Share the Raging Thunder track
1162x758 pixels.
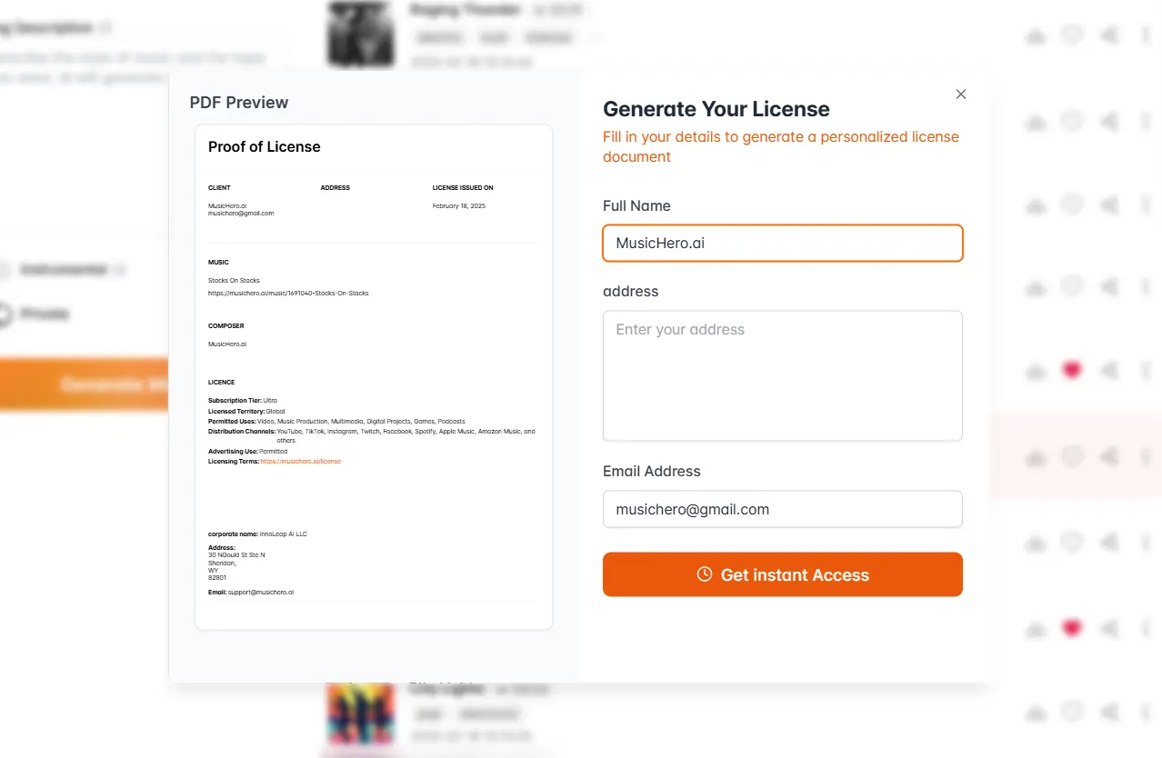1108,35
